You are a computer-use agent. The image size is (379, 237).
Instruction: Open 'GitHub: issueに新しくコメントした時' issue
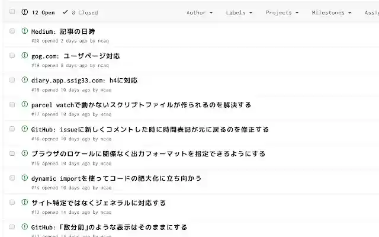[x=150, y=130]
